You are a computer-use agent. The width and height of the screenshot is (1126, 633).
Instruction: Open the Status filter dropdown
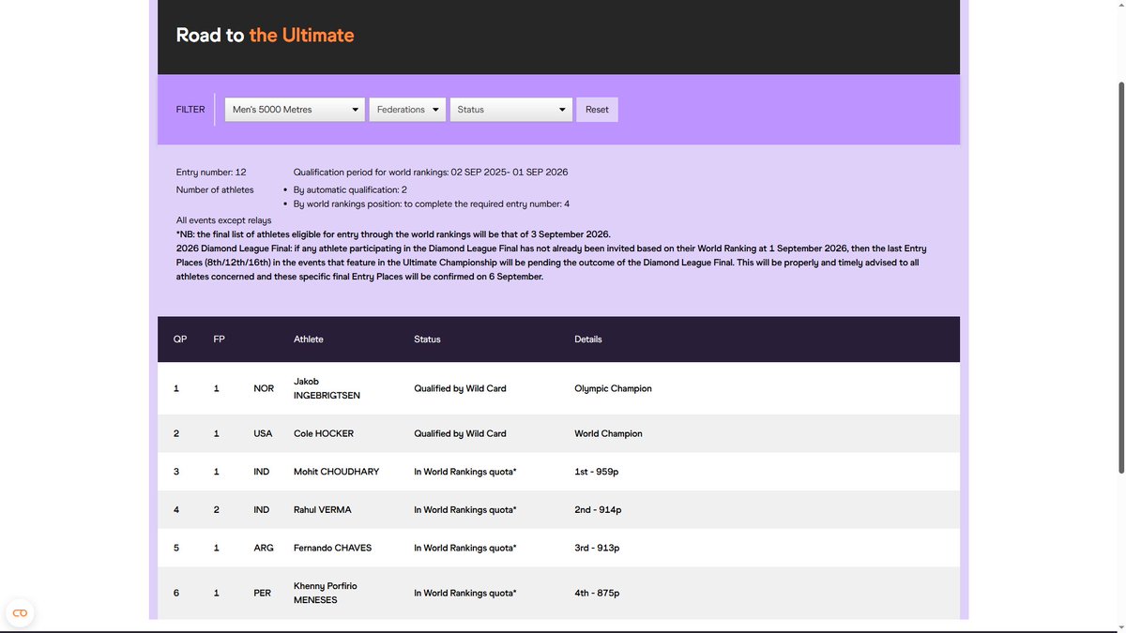pos(511,110)
